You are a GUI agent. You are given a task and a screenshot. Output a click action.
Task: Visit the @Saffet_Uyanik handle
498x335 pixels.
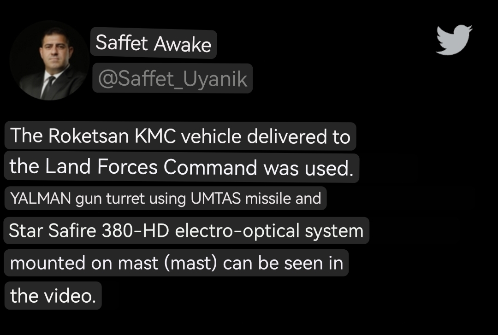(172, 79)
